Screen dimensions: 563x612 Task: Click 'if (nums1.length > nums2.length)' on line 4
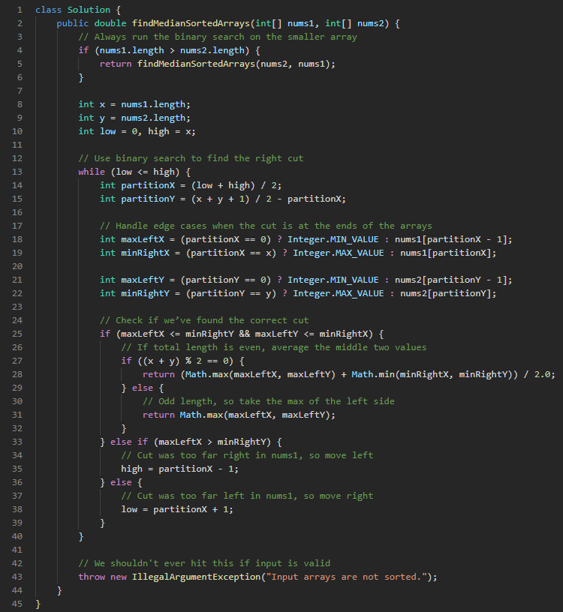coord(164,50)
